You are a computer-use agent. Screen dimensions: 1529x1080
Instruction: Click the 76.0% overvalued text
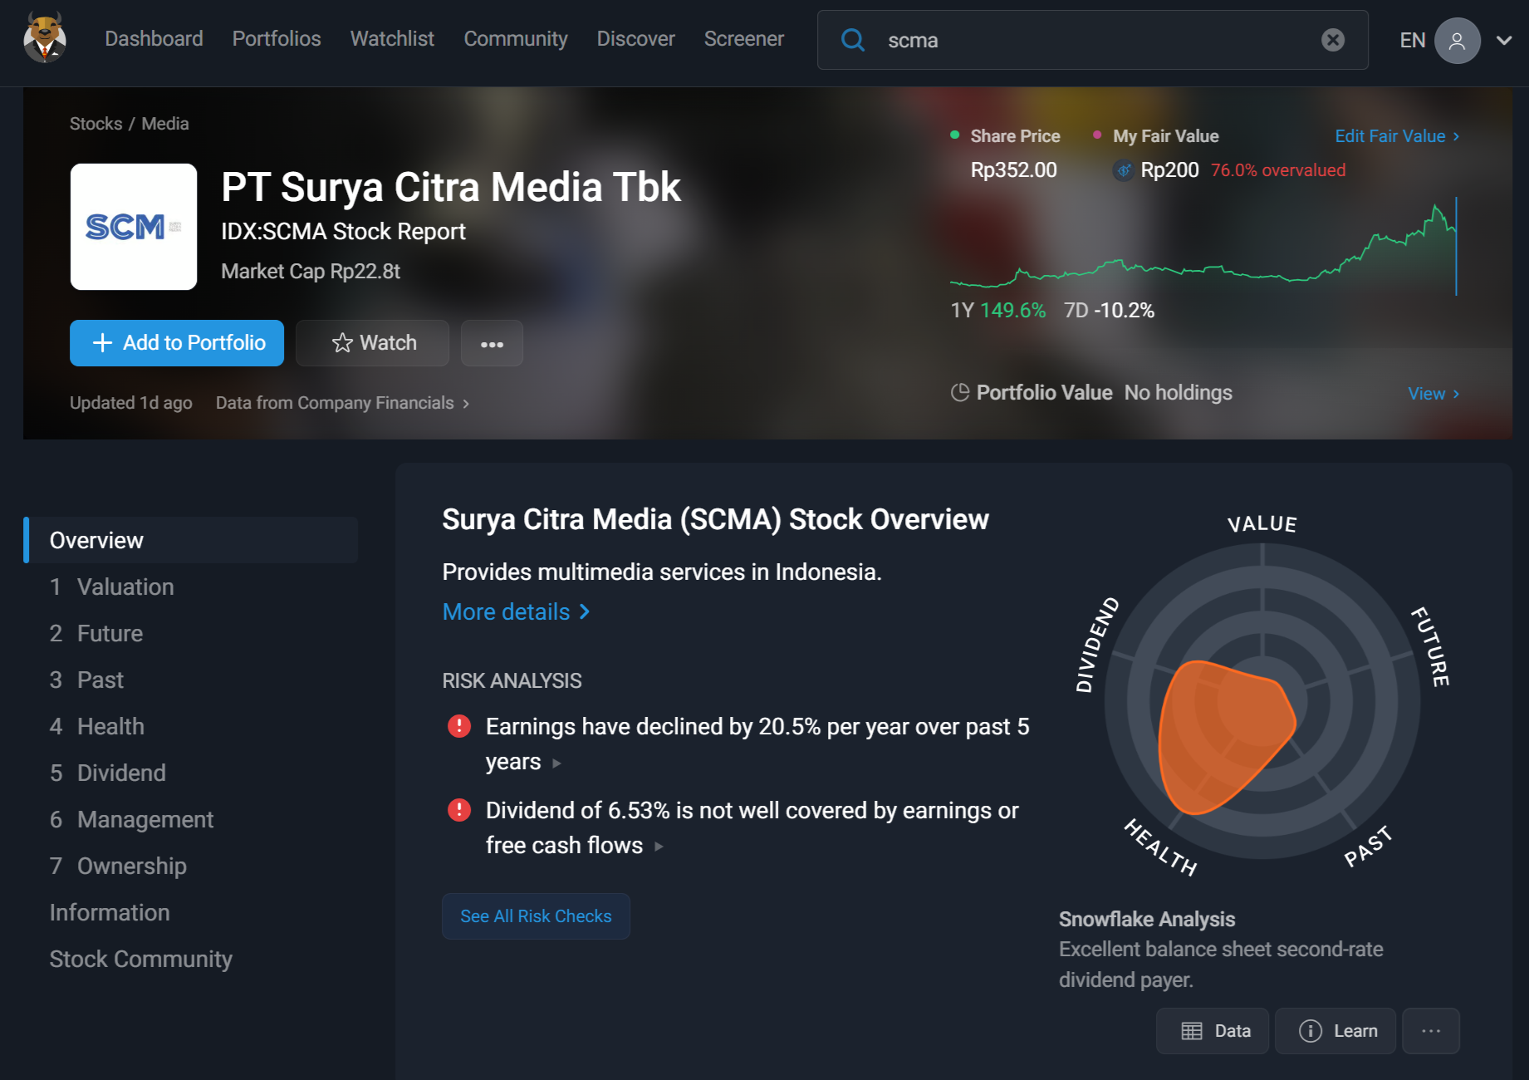coord(1278,170)
